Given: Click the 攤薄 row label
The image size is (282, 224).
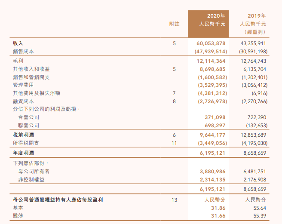Looking at the screenshot, I should point(18,215).
